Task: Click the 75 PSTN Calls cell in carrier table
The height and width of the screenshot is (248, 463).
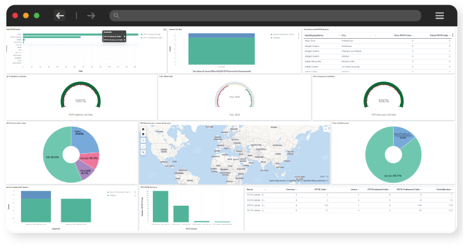Action: (x=327, y=210)
